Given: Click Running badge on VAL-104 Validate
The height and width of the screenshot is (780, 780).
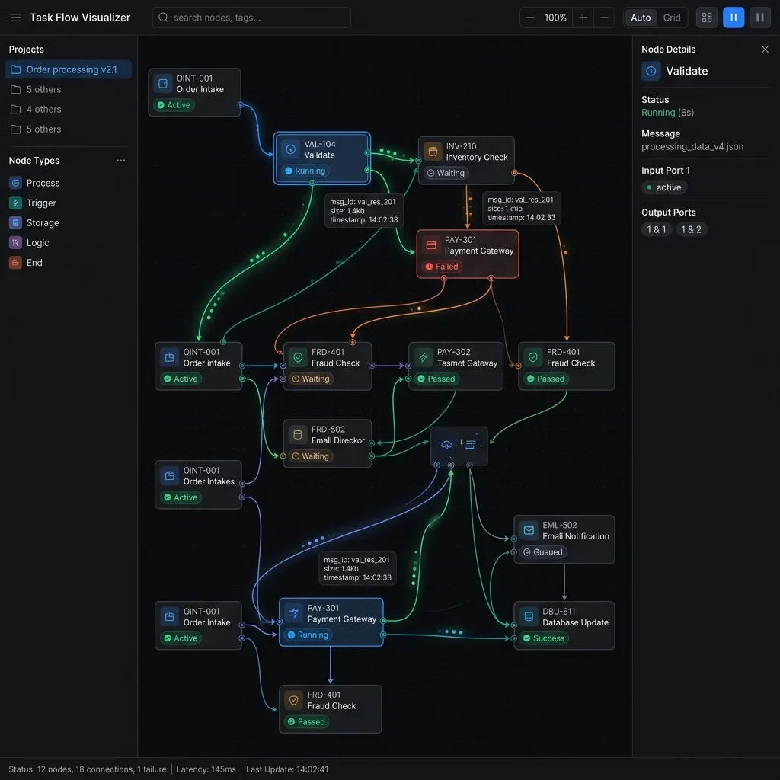Looking at the screenshot, I should tap(305, 171).
